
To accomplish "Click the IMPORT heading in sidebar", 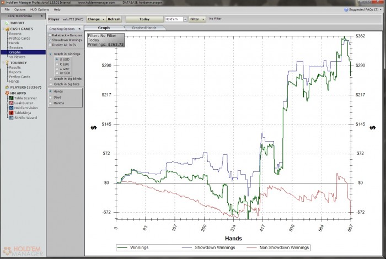I will point(17,23).
